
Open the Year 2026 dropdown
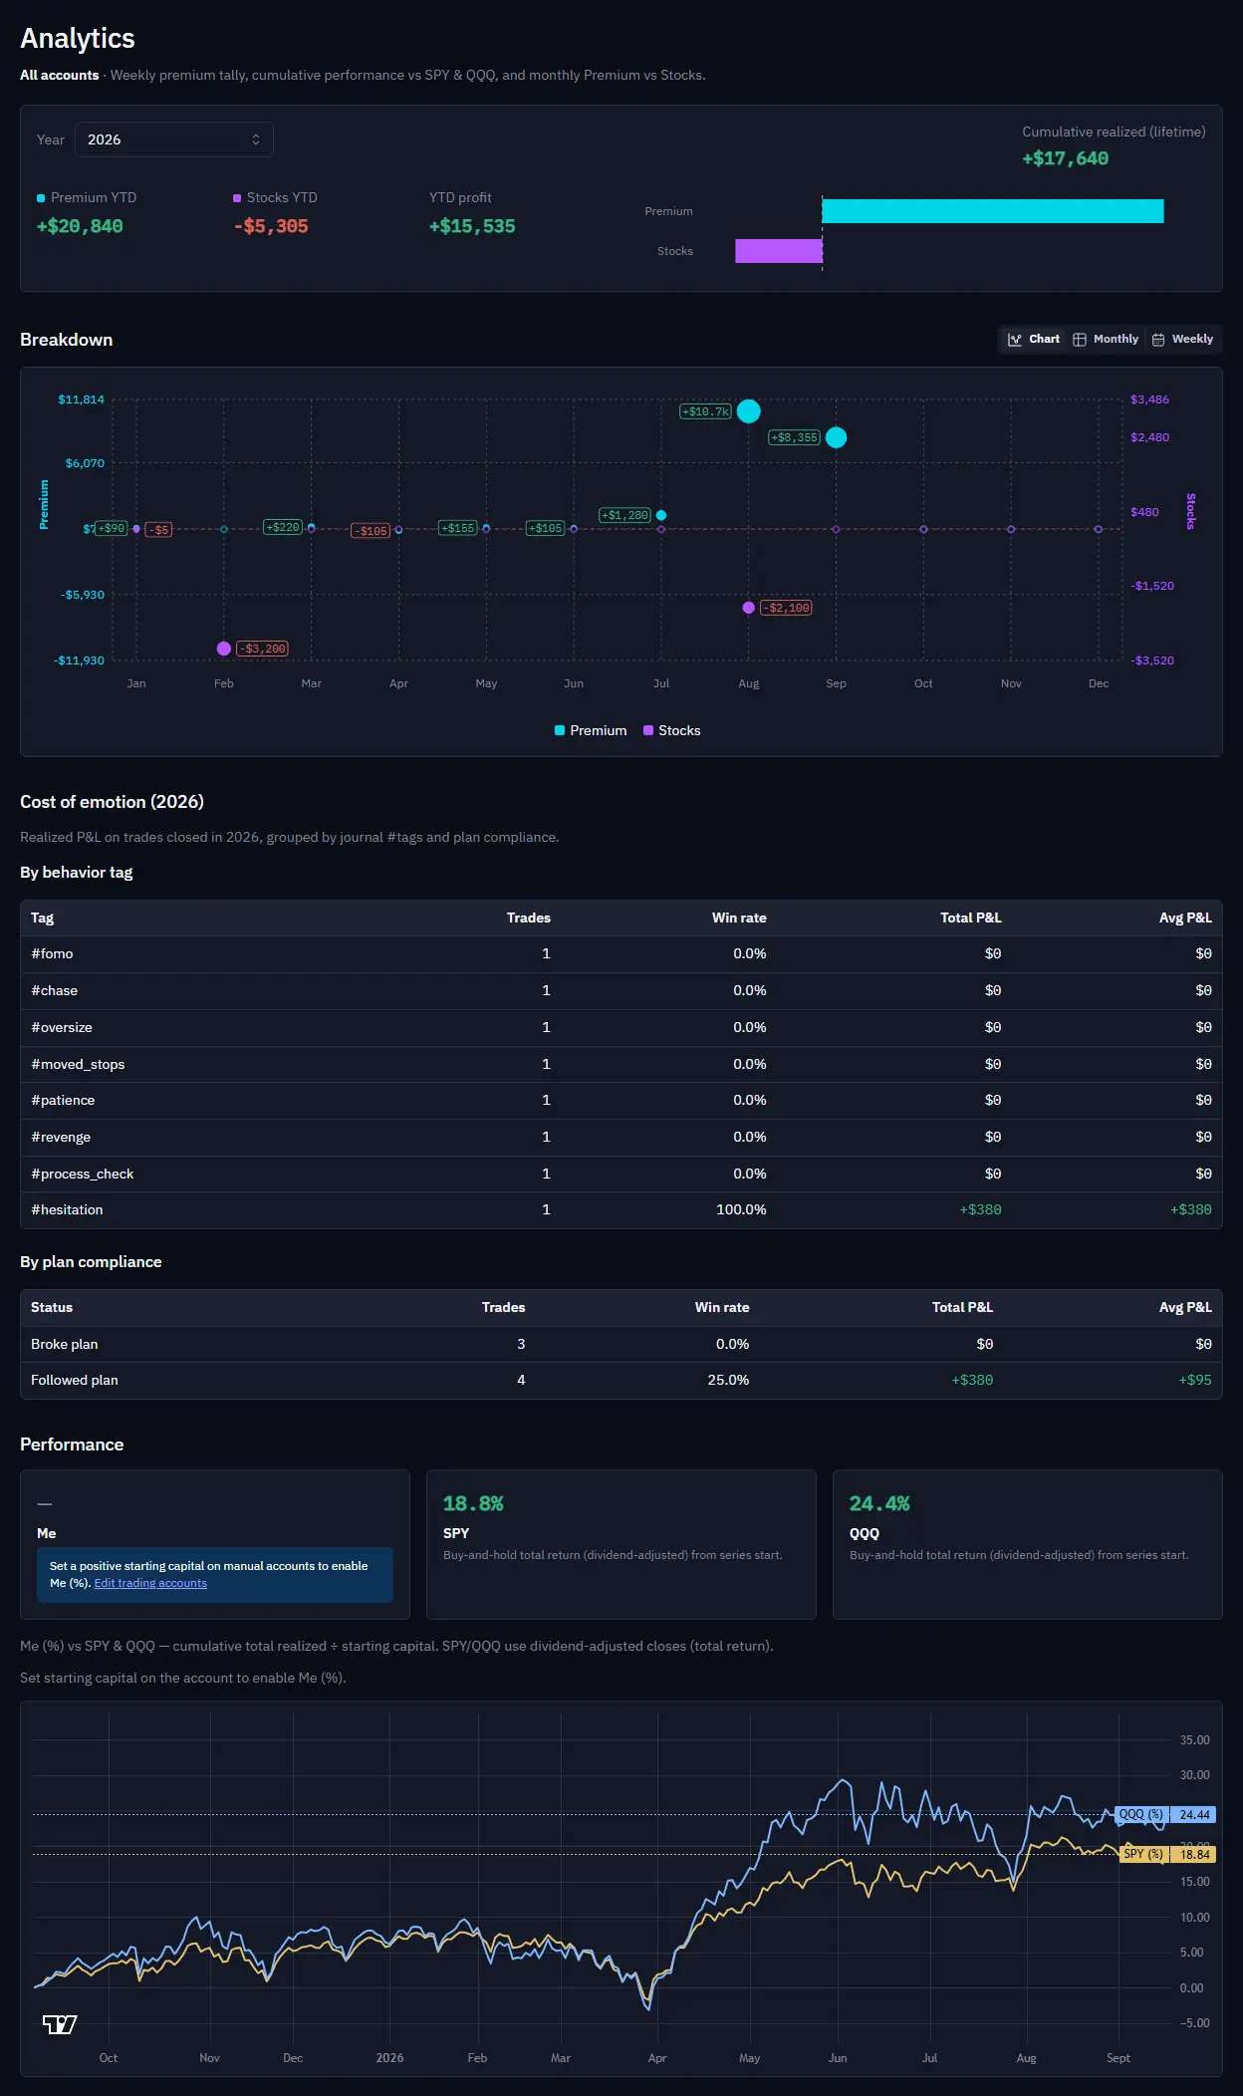174,139
